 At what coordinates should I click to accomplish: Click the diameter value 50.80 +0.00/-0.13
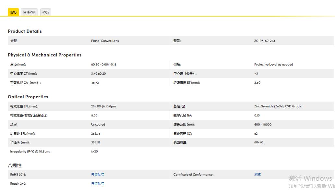tap(103, 65)
